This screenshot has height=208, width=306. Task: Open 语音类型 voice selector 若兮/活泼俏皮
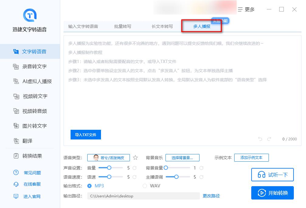pos(108,158)
